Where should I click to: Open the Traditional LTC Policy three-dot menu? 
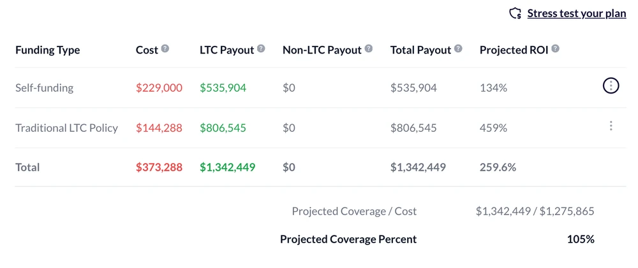pos(611,126)
